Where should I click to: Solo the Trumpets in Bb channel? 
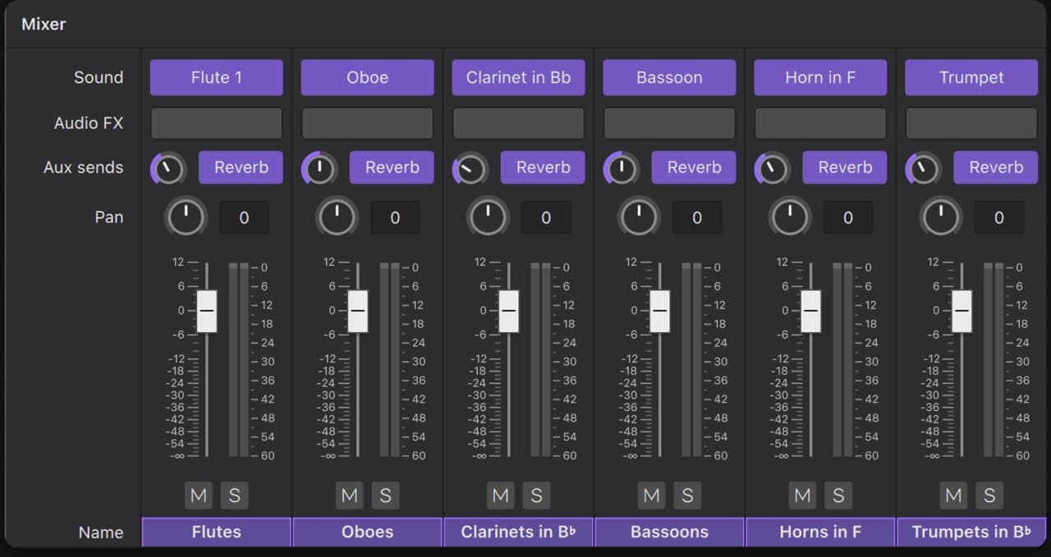(x=989, y=495)
